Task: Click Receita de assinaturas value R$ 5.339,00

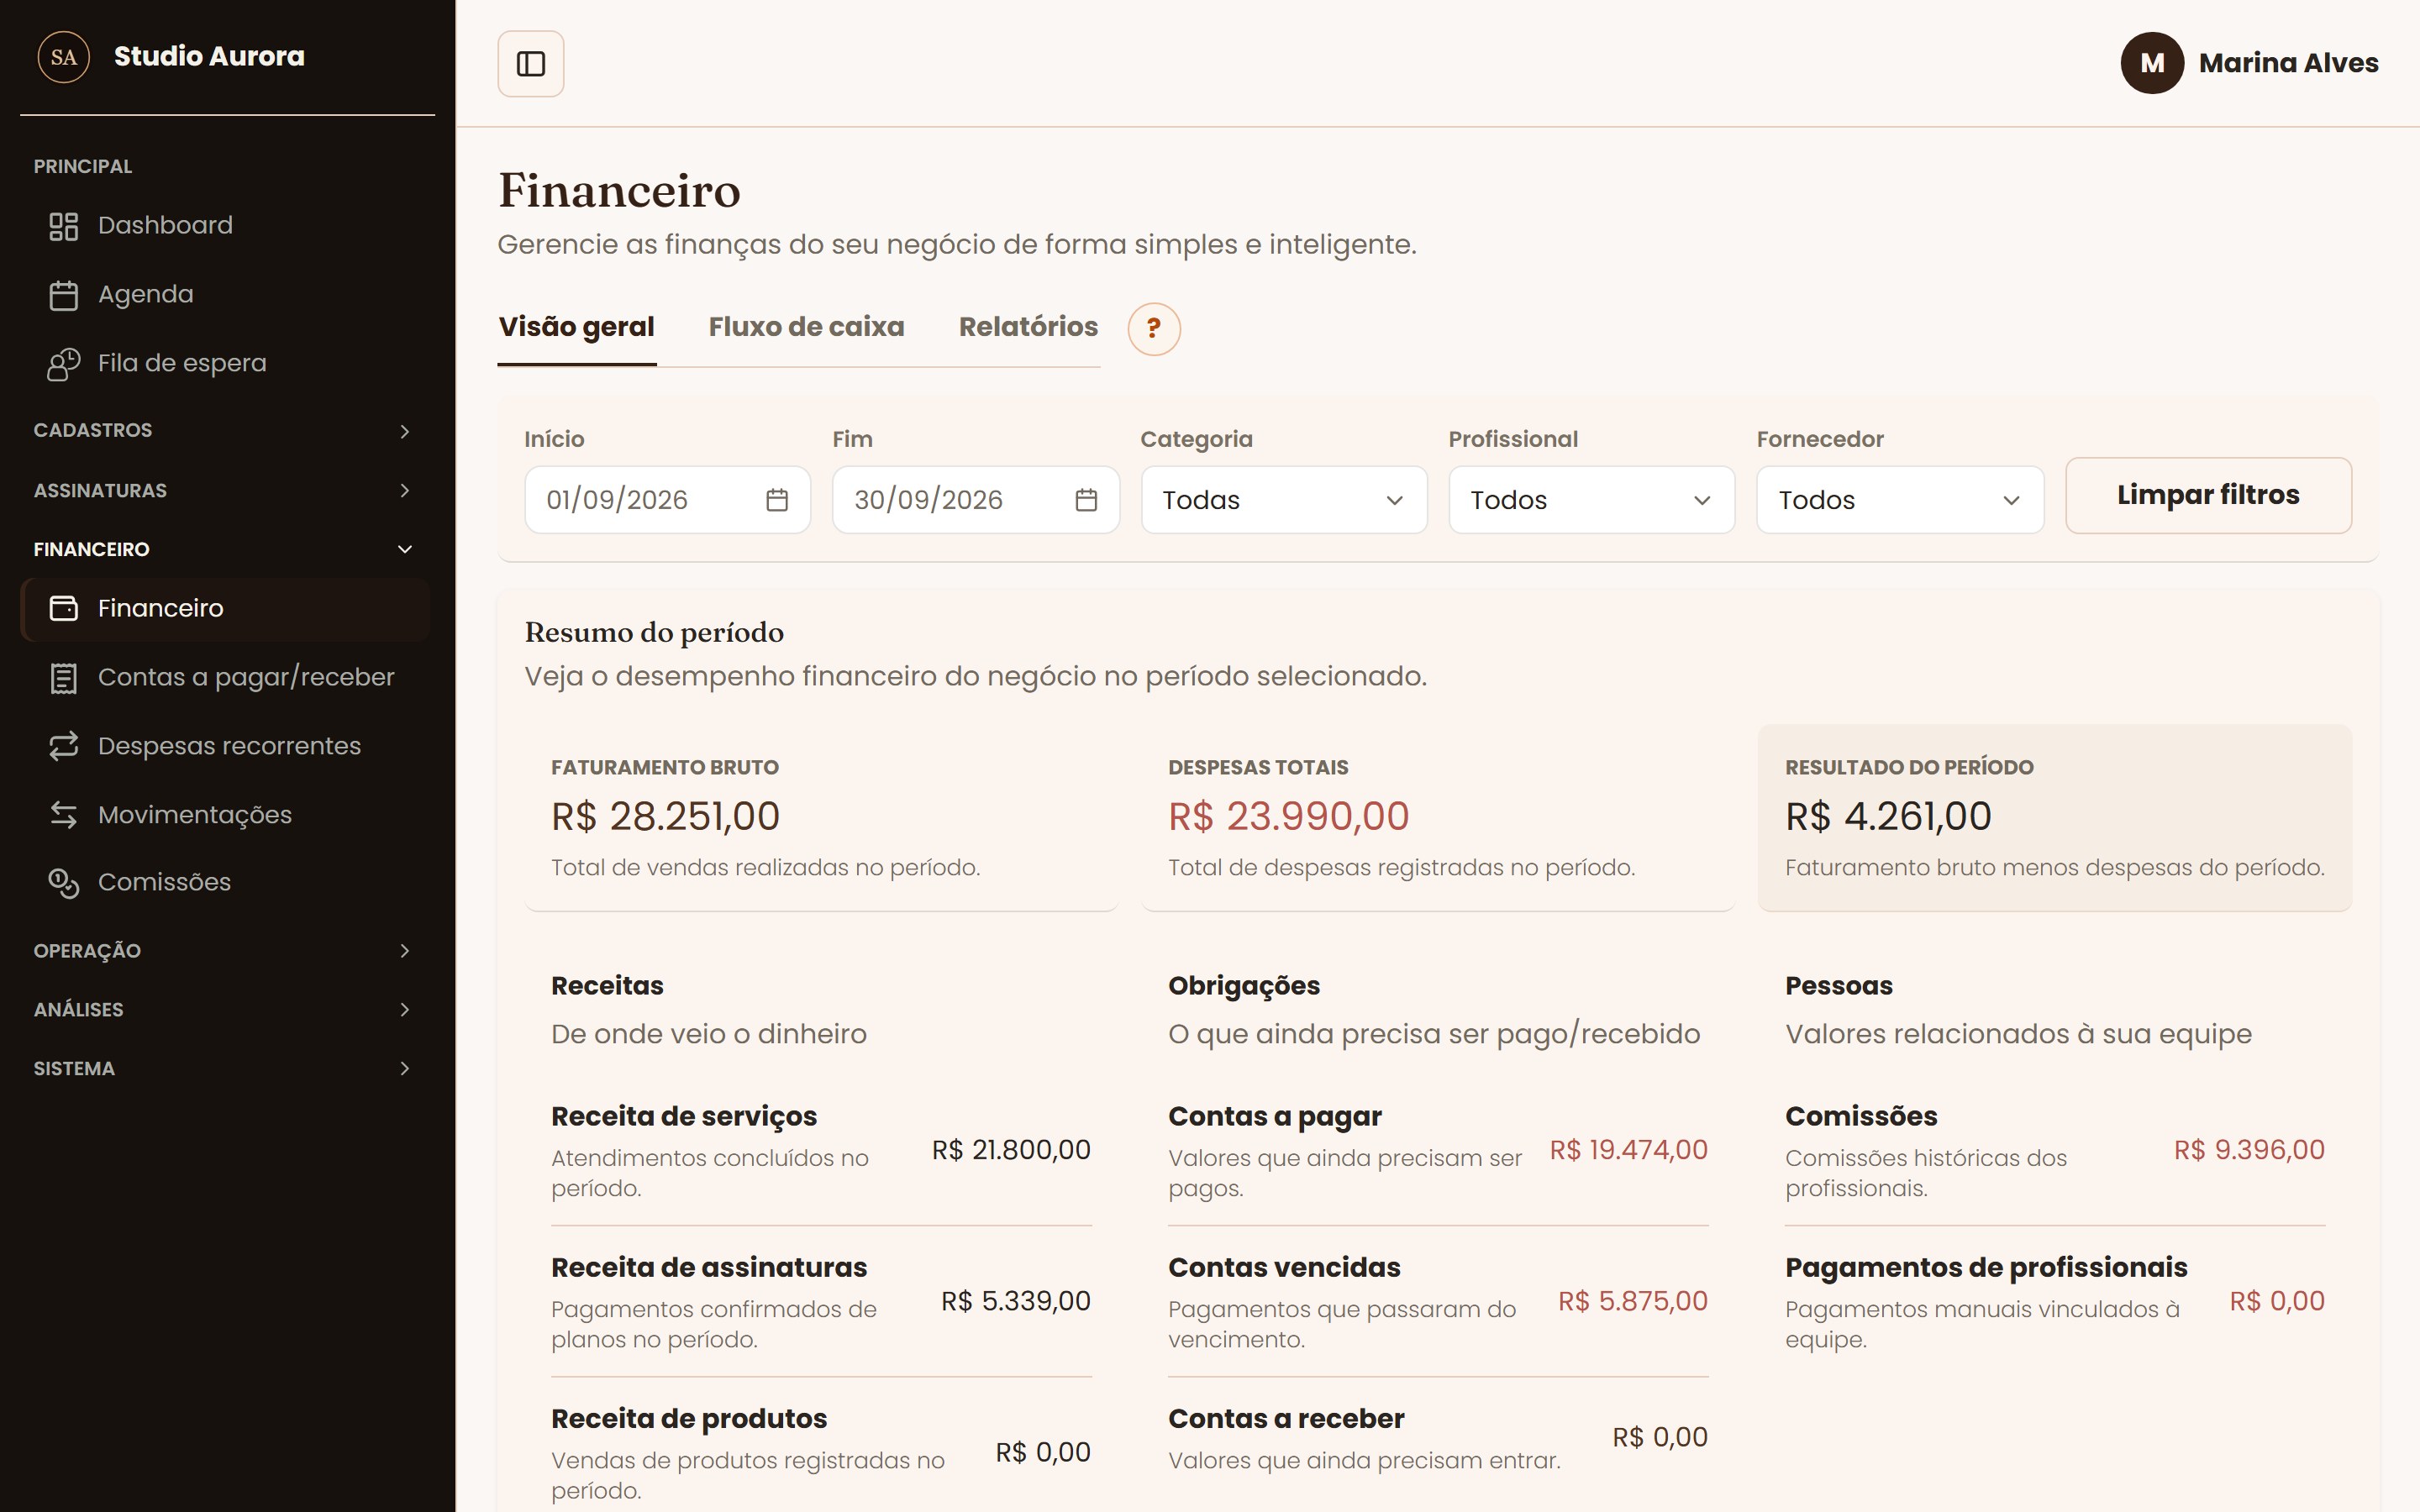Action: tap(1016, 1302)
